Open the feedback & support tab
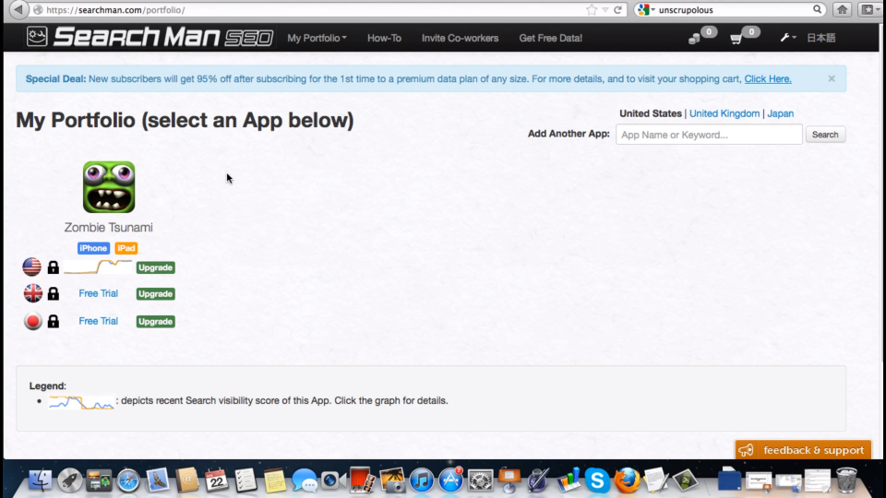The height and width of the screenshot is (498, 886). (803, 450)
